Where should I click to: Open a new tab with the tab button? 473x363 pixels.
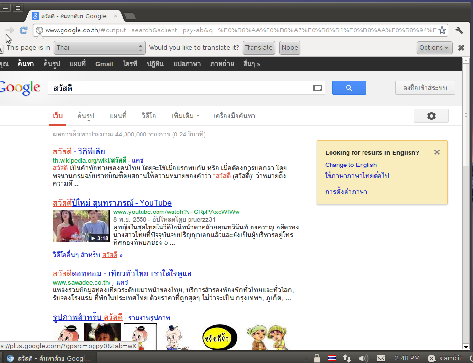click(x=130, y=16)
